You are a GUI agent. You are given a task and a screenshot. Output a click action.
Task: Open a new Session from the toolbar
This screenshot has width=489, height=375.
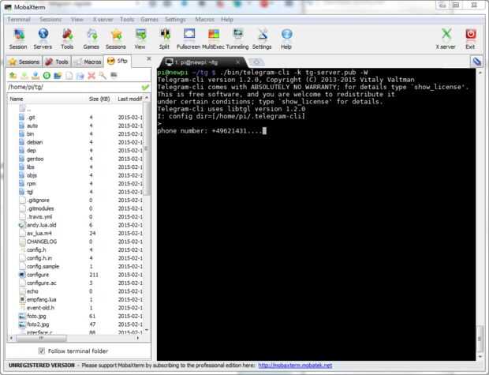(18, 39)
